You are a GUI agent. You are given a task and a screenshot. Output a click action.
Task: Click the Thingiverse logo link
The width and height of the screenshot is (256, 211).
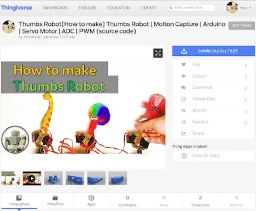tap(17, 8)
